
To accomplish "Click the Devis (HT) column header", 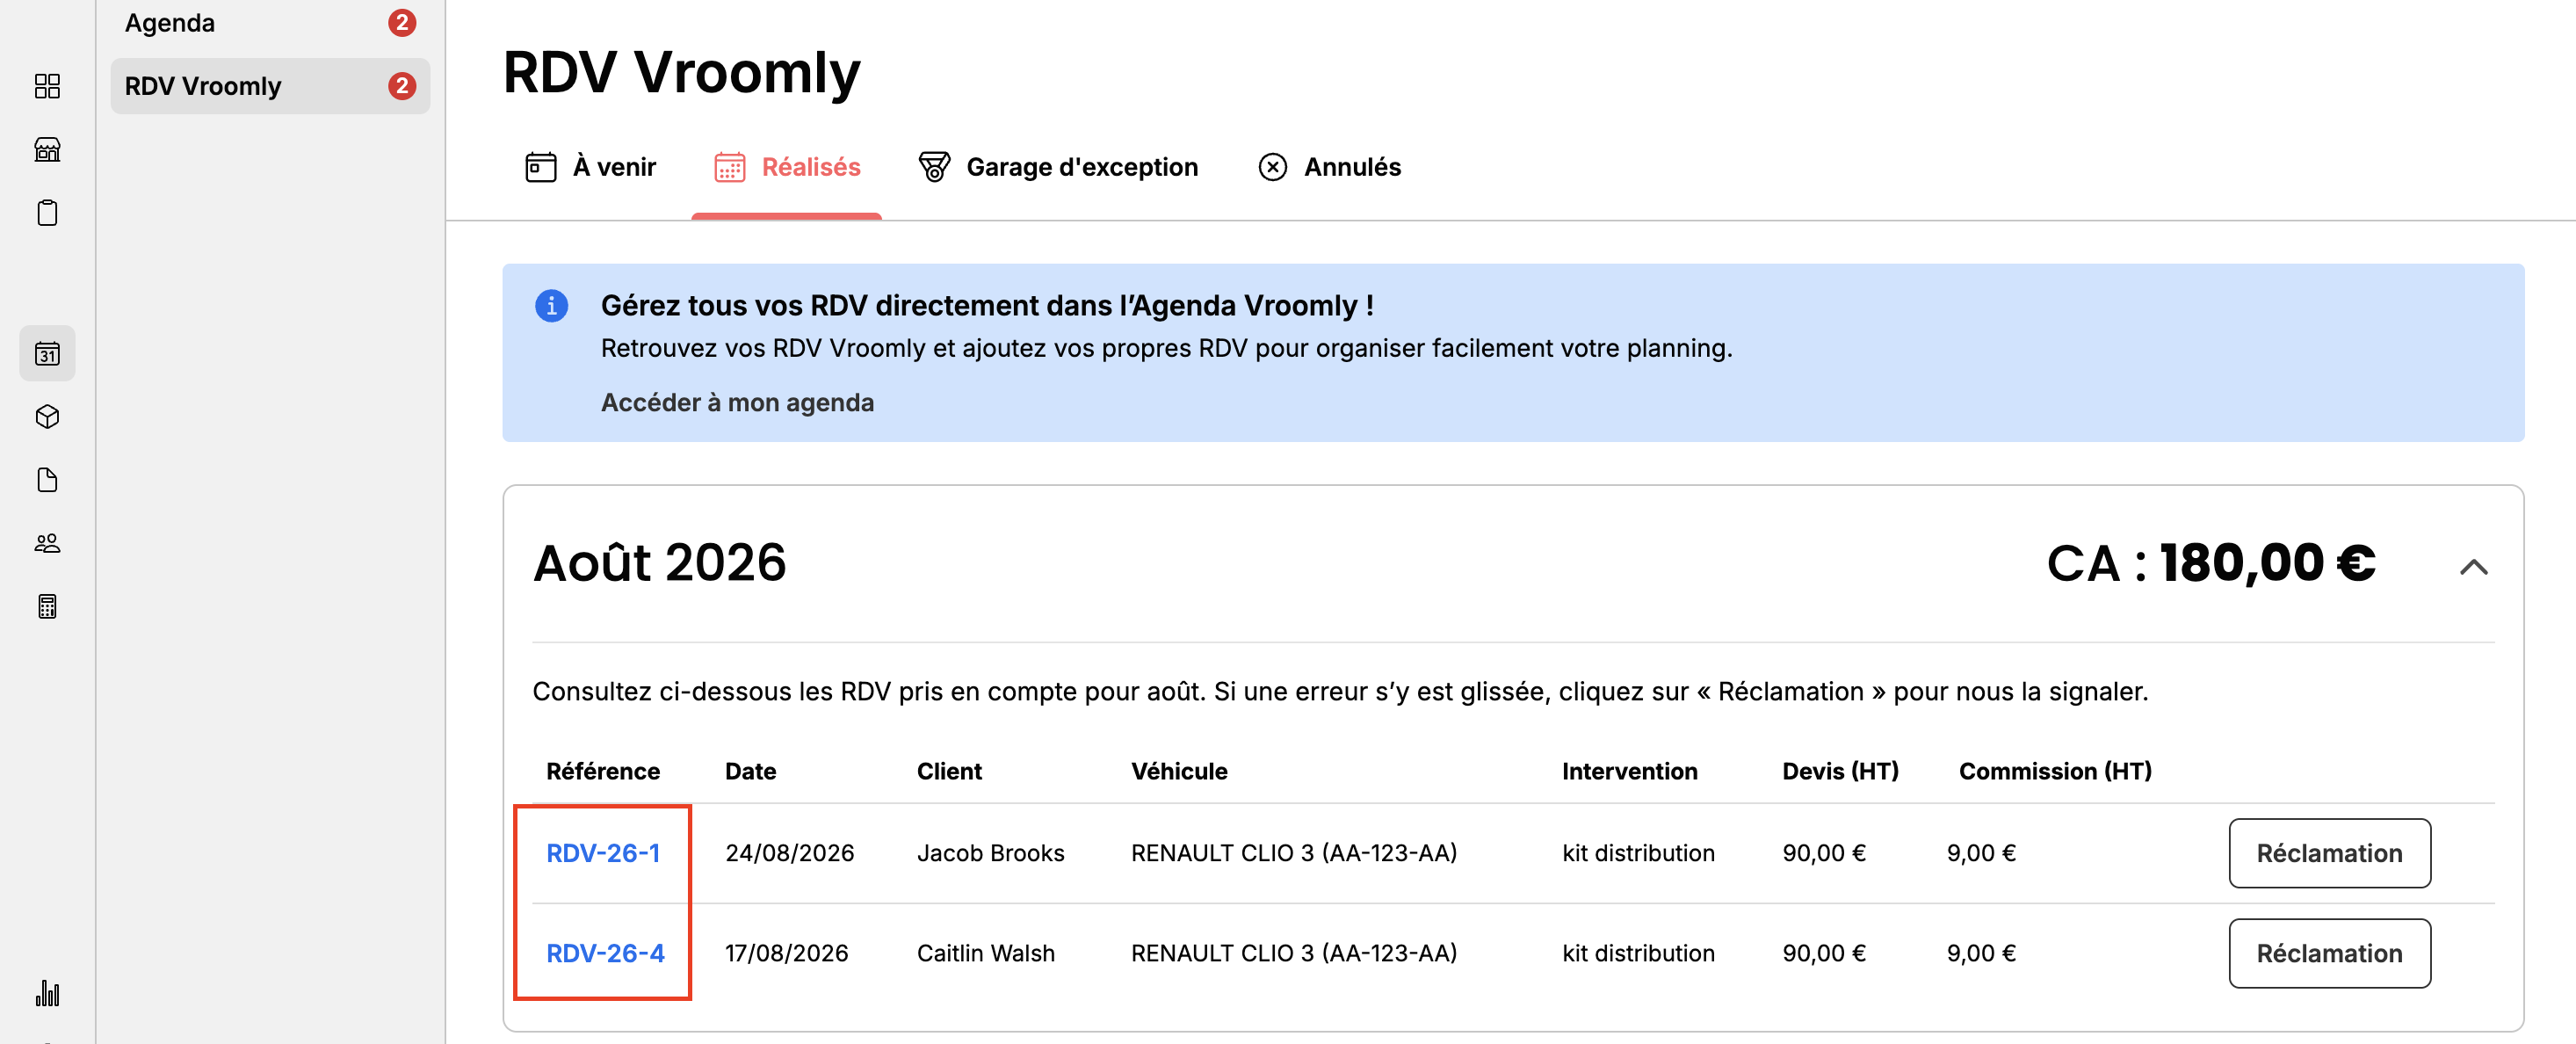I will pyautogui.click(x=1840, y=771).
